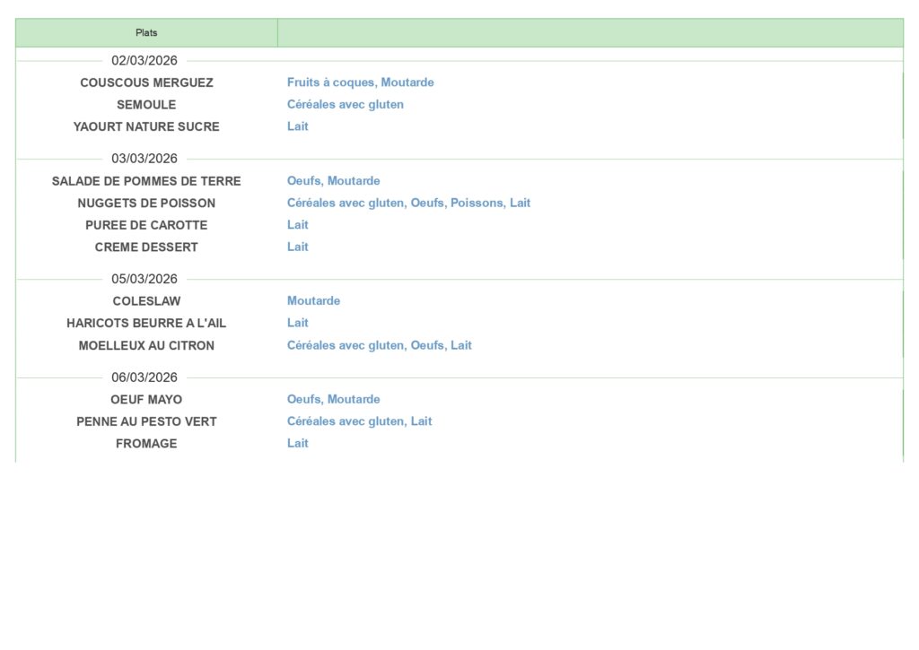
Task: Click Lait allergen beside FROMAGE
Action: (x=297, y=443)
